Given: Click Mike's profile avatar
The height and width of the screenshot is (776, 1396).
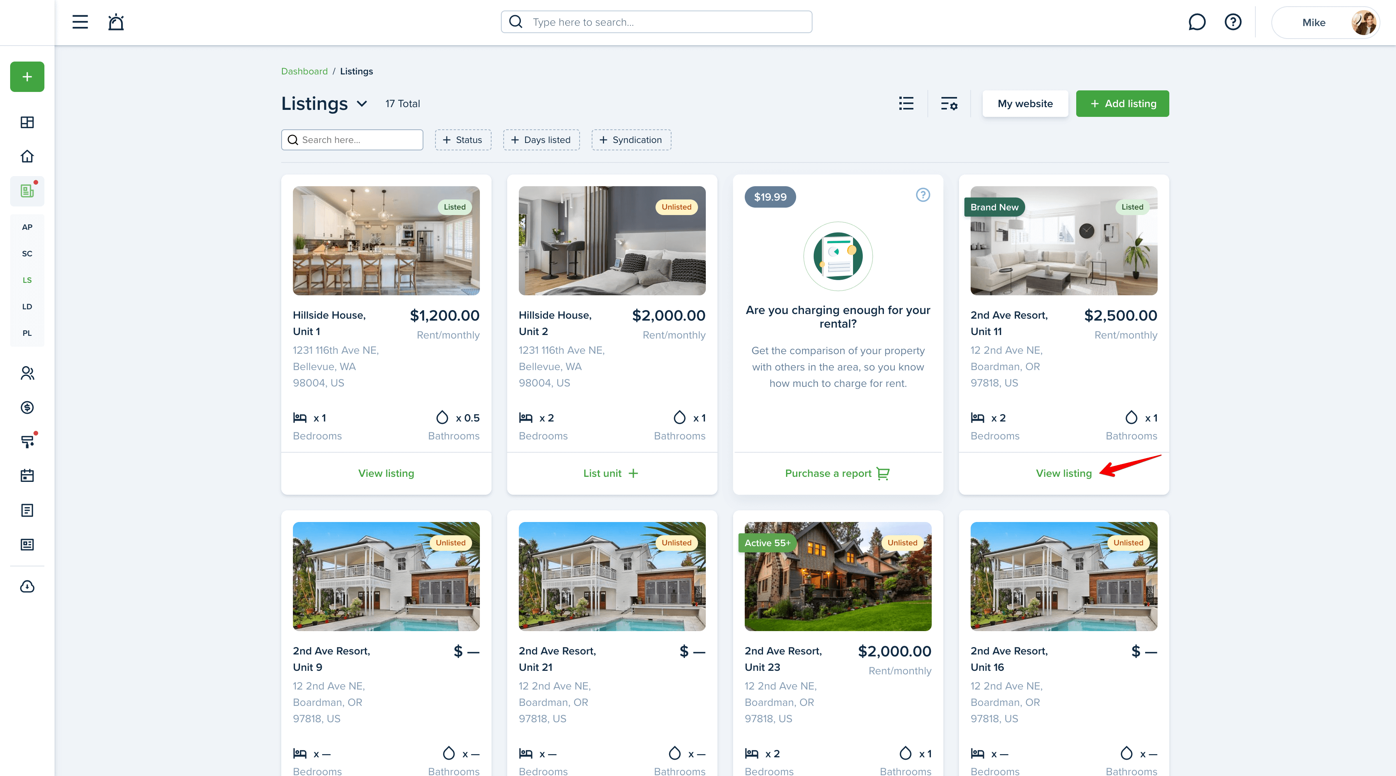Looking at the screenshot, I should point(1363,22).
